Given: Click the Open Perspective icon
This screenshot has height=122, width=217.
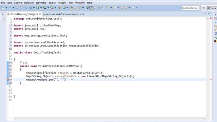Looking at the screenshot, I should pos(204,8).
